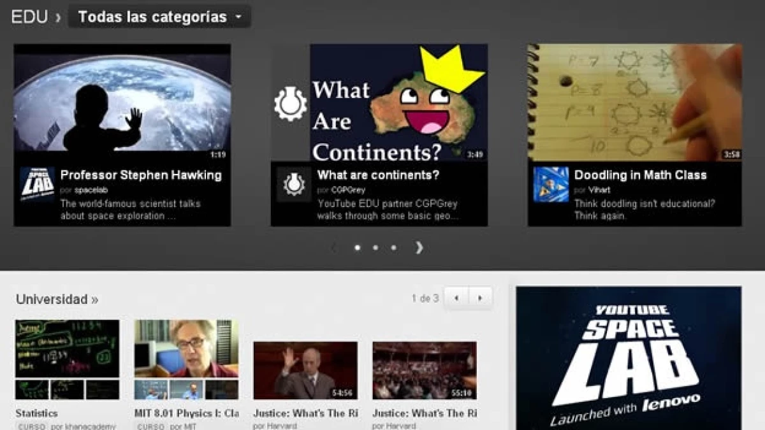The width and height of the screenshot is (765, 430).
Task: Open the spacelab channel link
Action: pos(91,190)
